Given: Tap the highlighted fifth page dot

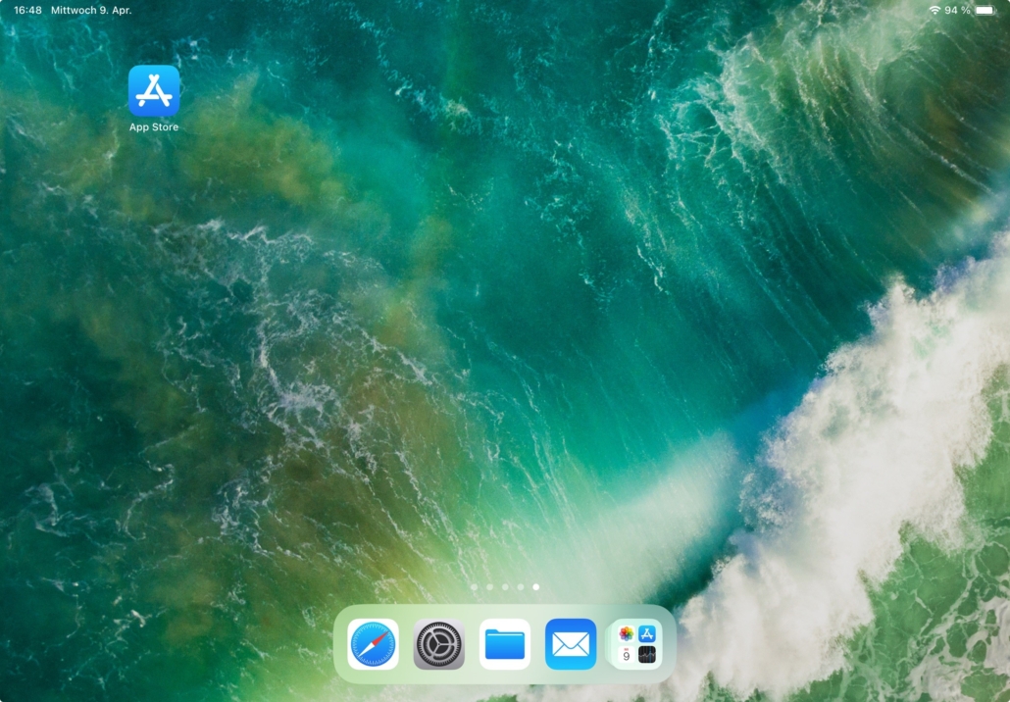Looking at the screenshot, I should click(x=536, y=587).
